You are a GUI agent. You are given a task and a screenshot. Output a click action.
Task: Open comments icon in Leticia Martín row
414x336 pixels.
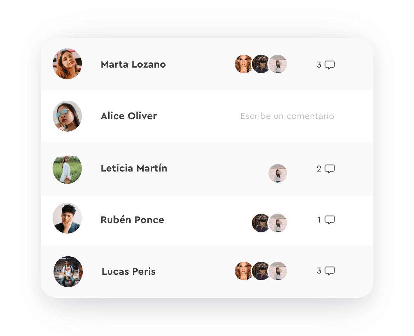point(330,169)
